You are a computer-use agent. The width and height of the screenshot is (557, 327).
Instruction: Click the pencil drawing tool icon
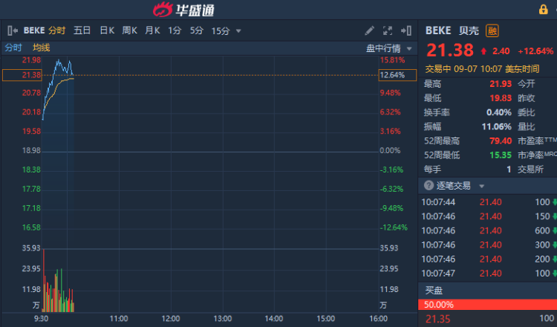pyautogui.click(x=370, y=30)
